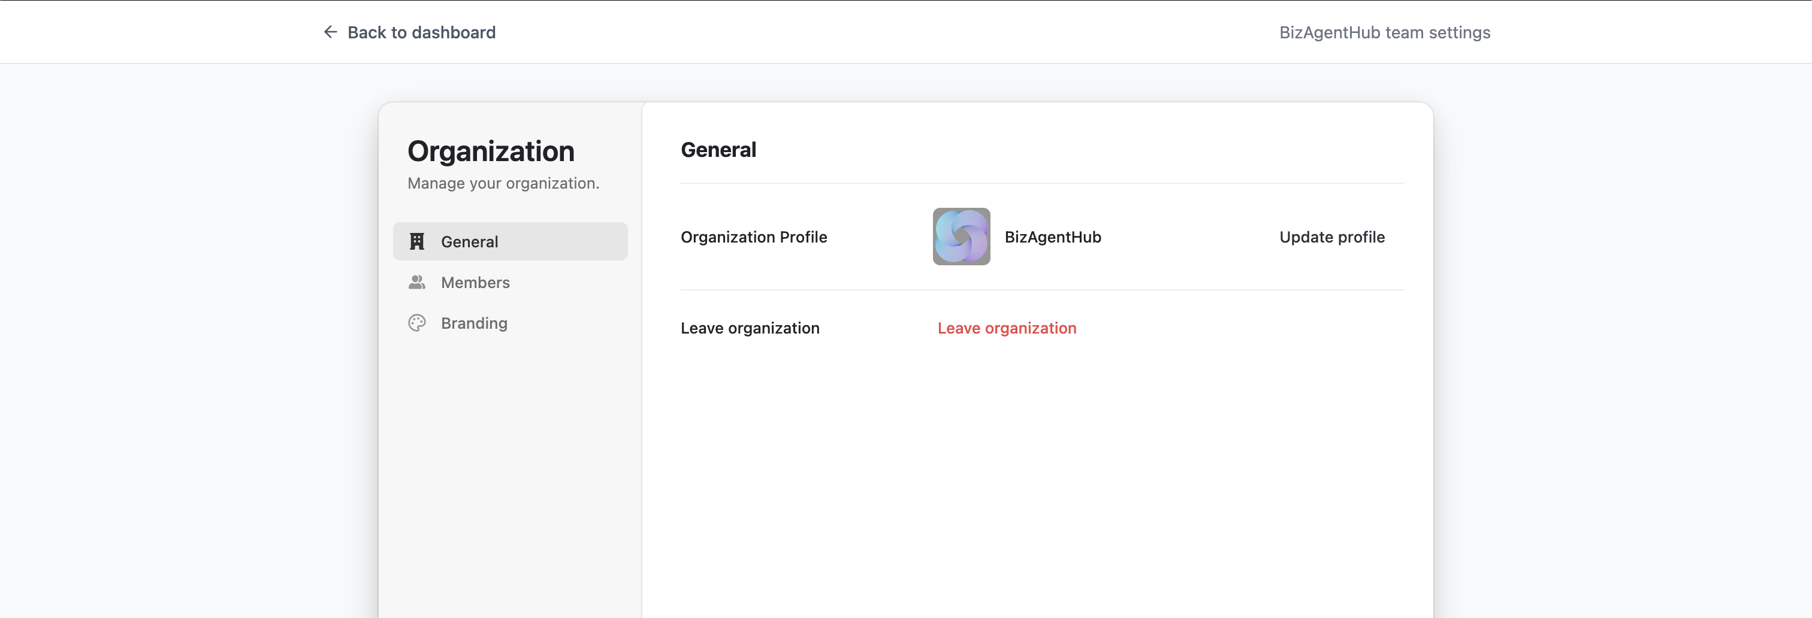Screen dimensions: 1812x618
Task: Click the Members people icon
Action: coord(417,282)
